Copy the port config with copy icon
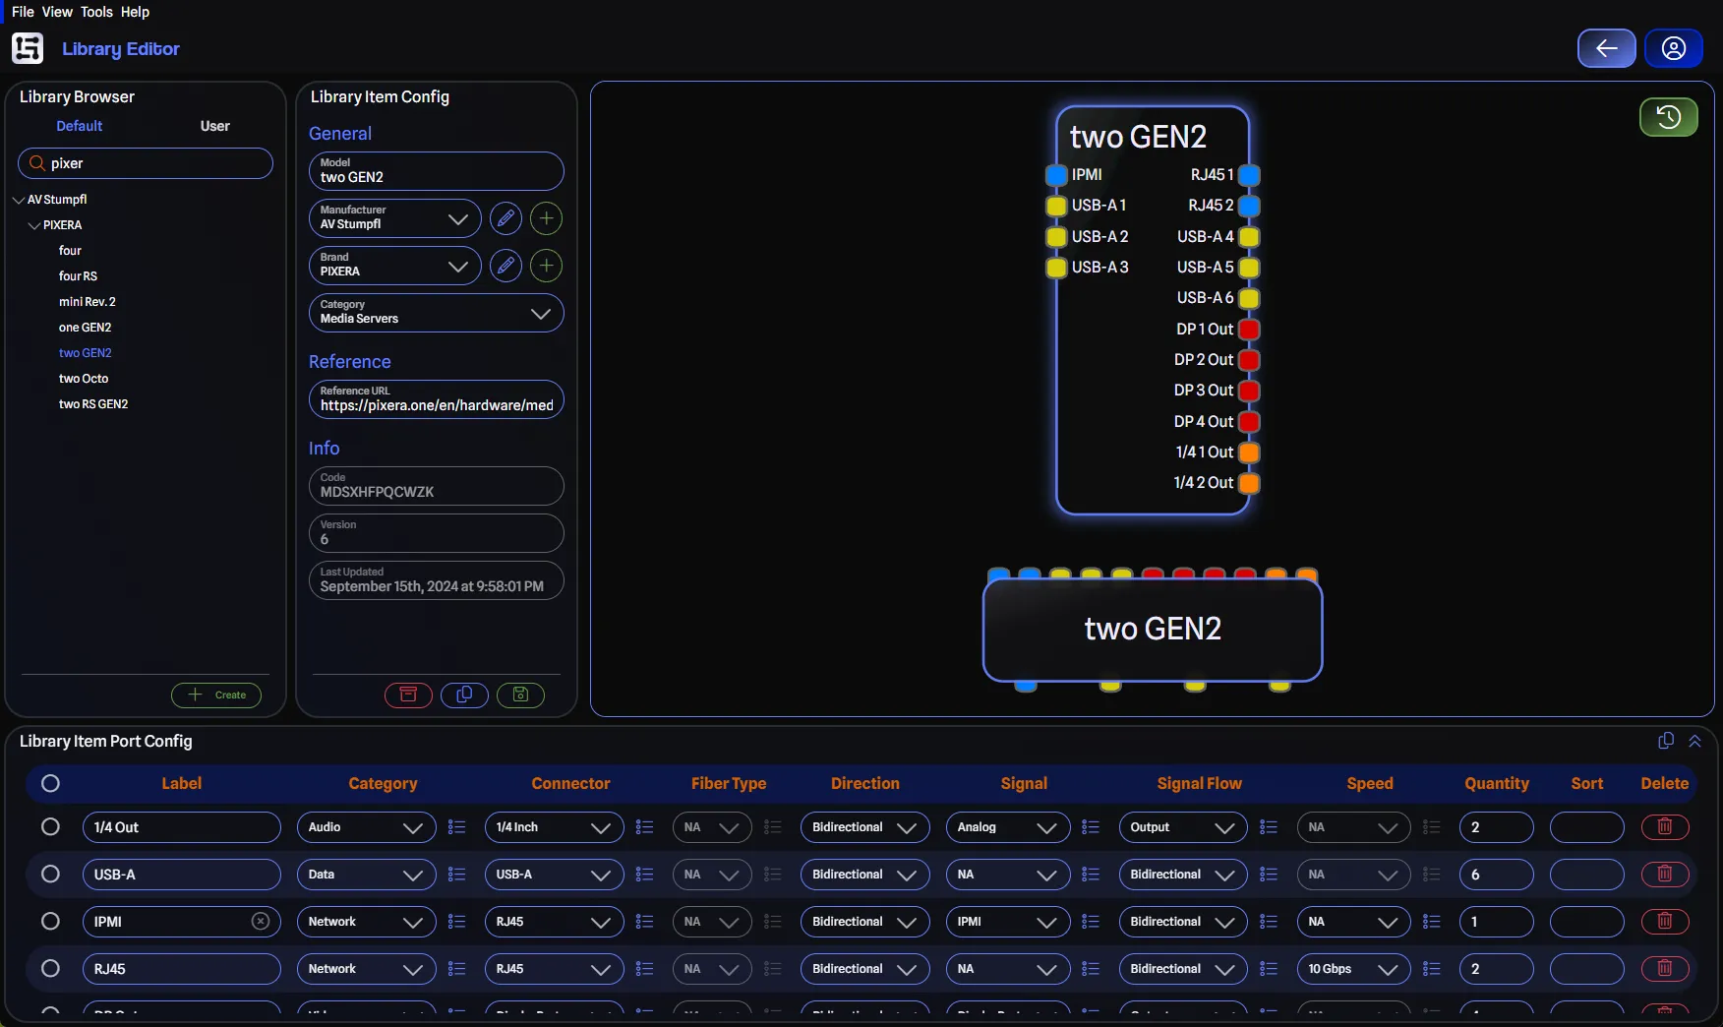Viewport: 1723px width, 1027px height. [x=1665, y=741]
